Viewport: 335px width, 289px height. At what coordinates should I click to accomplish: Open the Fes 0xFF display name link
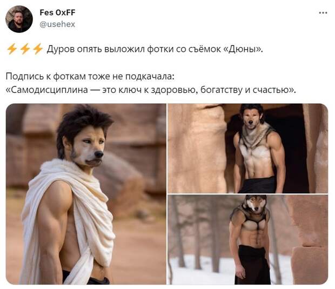click(x=57, y=12)
